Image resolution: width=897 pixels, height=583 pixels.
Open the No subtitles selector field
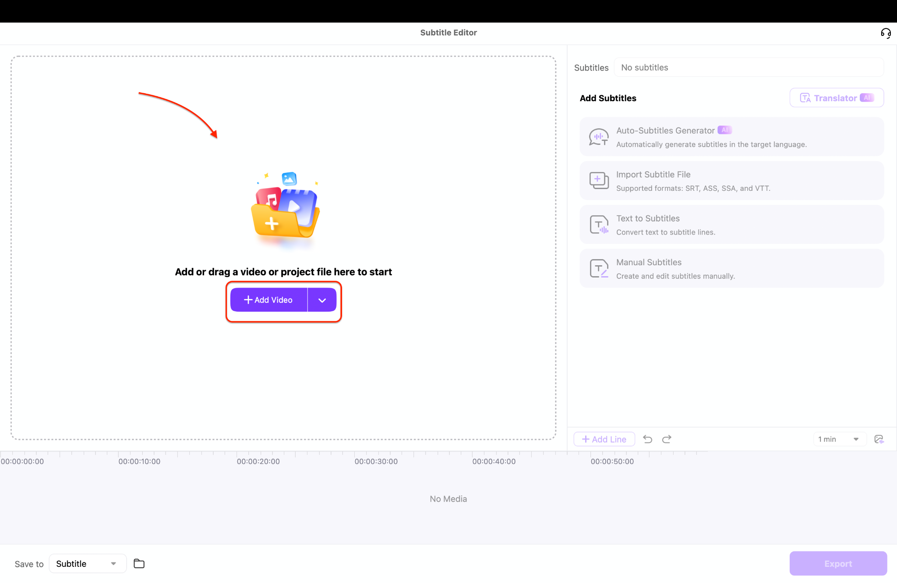(x=749, y=67)
